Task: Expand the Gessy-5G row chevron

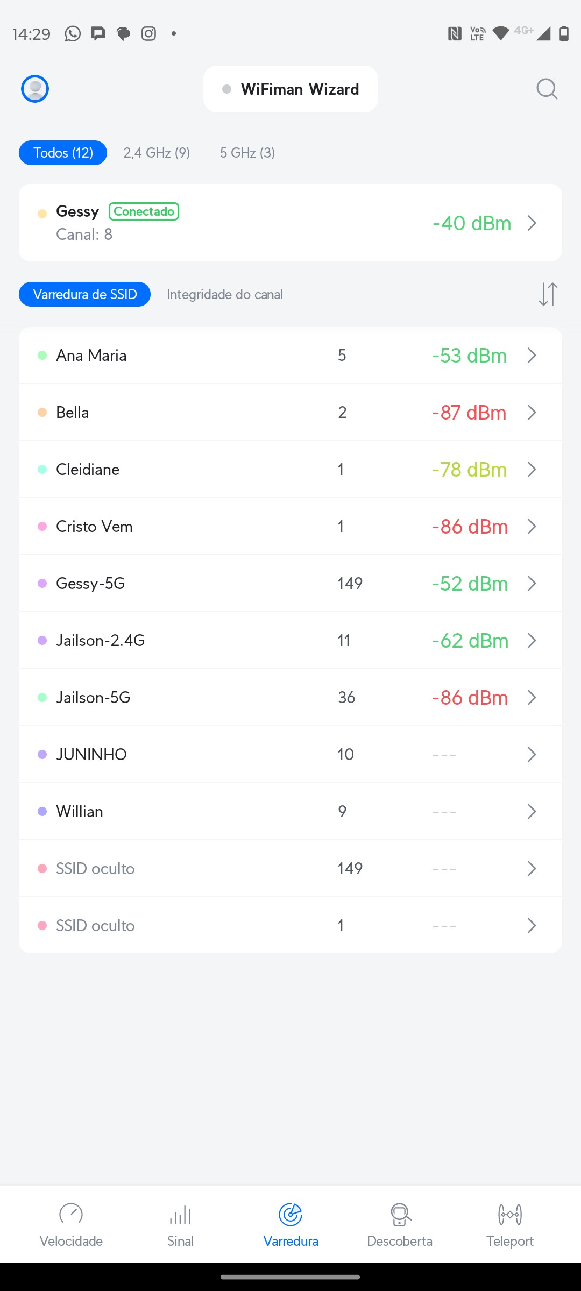Action: pyautogui.click(x=532, y=584)
